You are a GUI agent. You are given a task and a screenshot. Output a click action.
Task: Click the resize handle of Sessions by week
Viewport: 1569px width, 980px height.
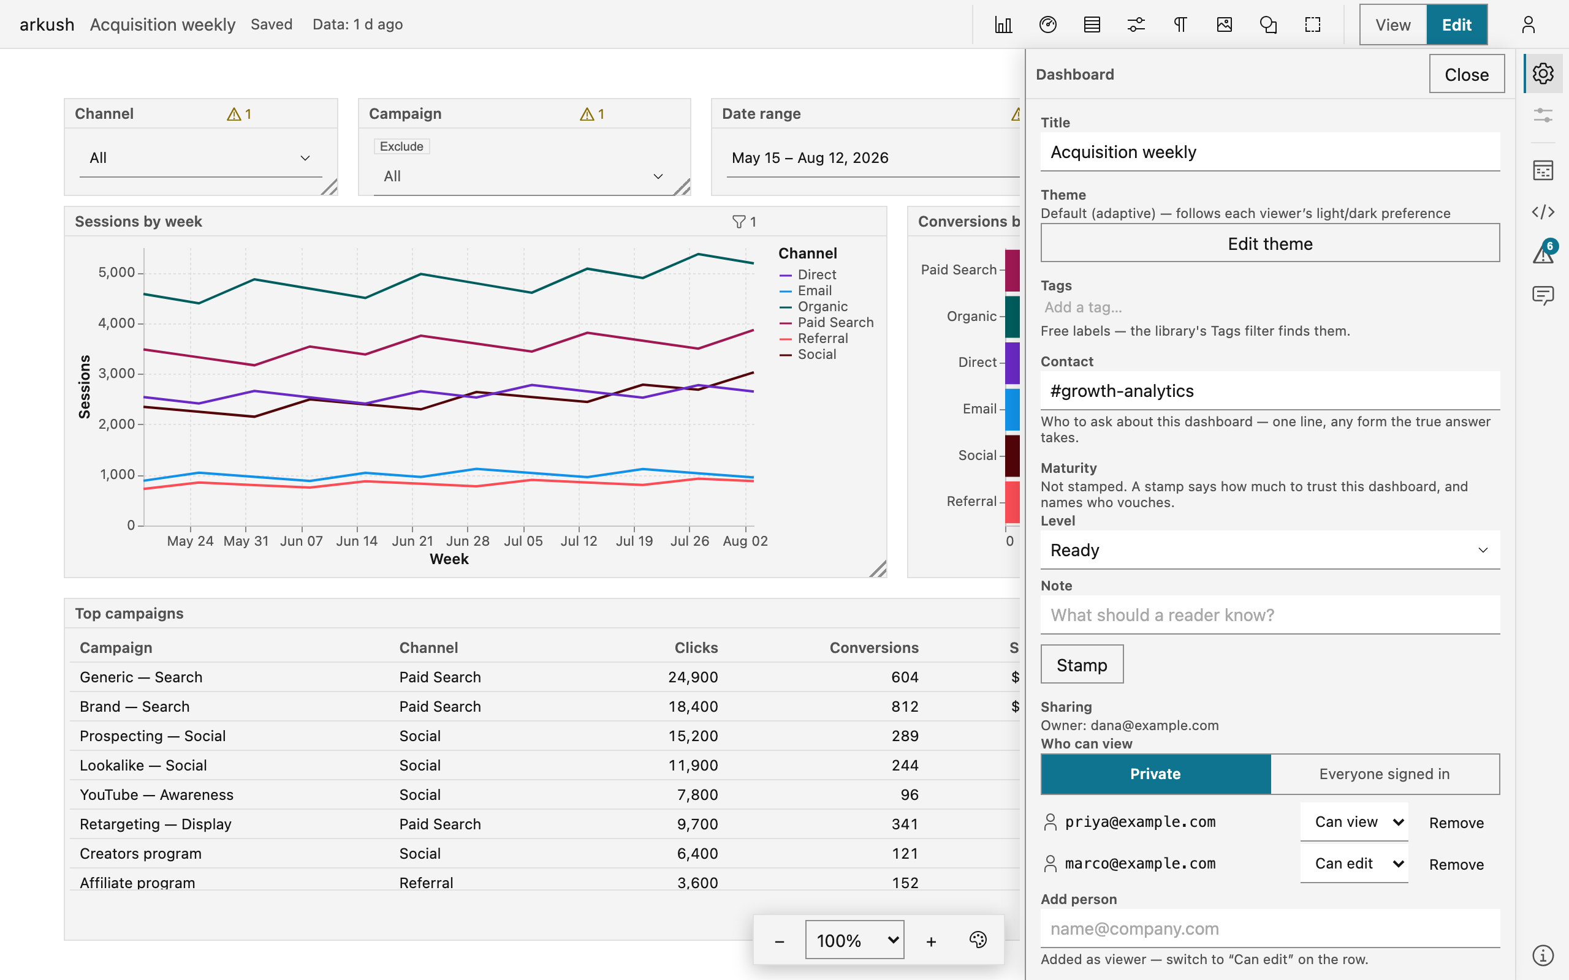tap(878, 568)
